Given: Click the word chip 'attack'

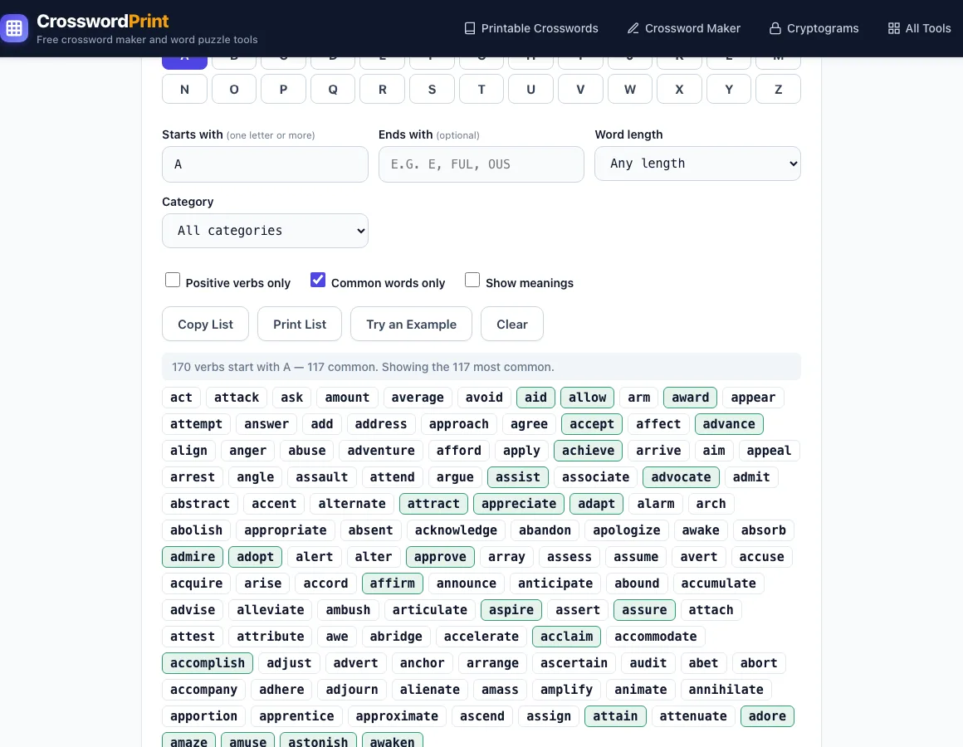Looking at the screenshot, I should click(x=237, y=397).
